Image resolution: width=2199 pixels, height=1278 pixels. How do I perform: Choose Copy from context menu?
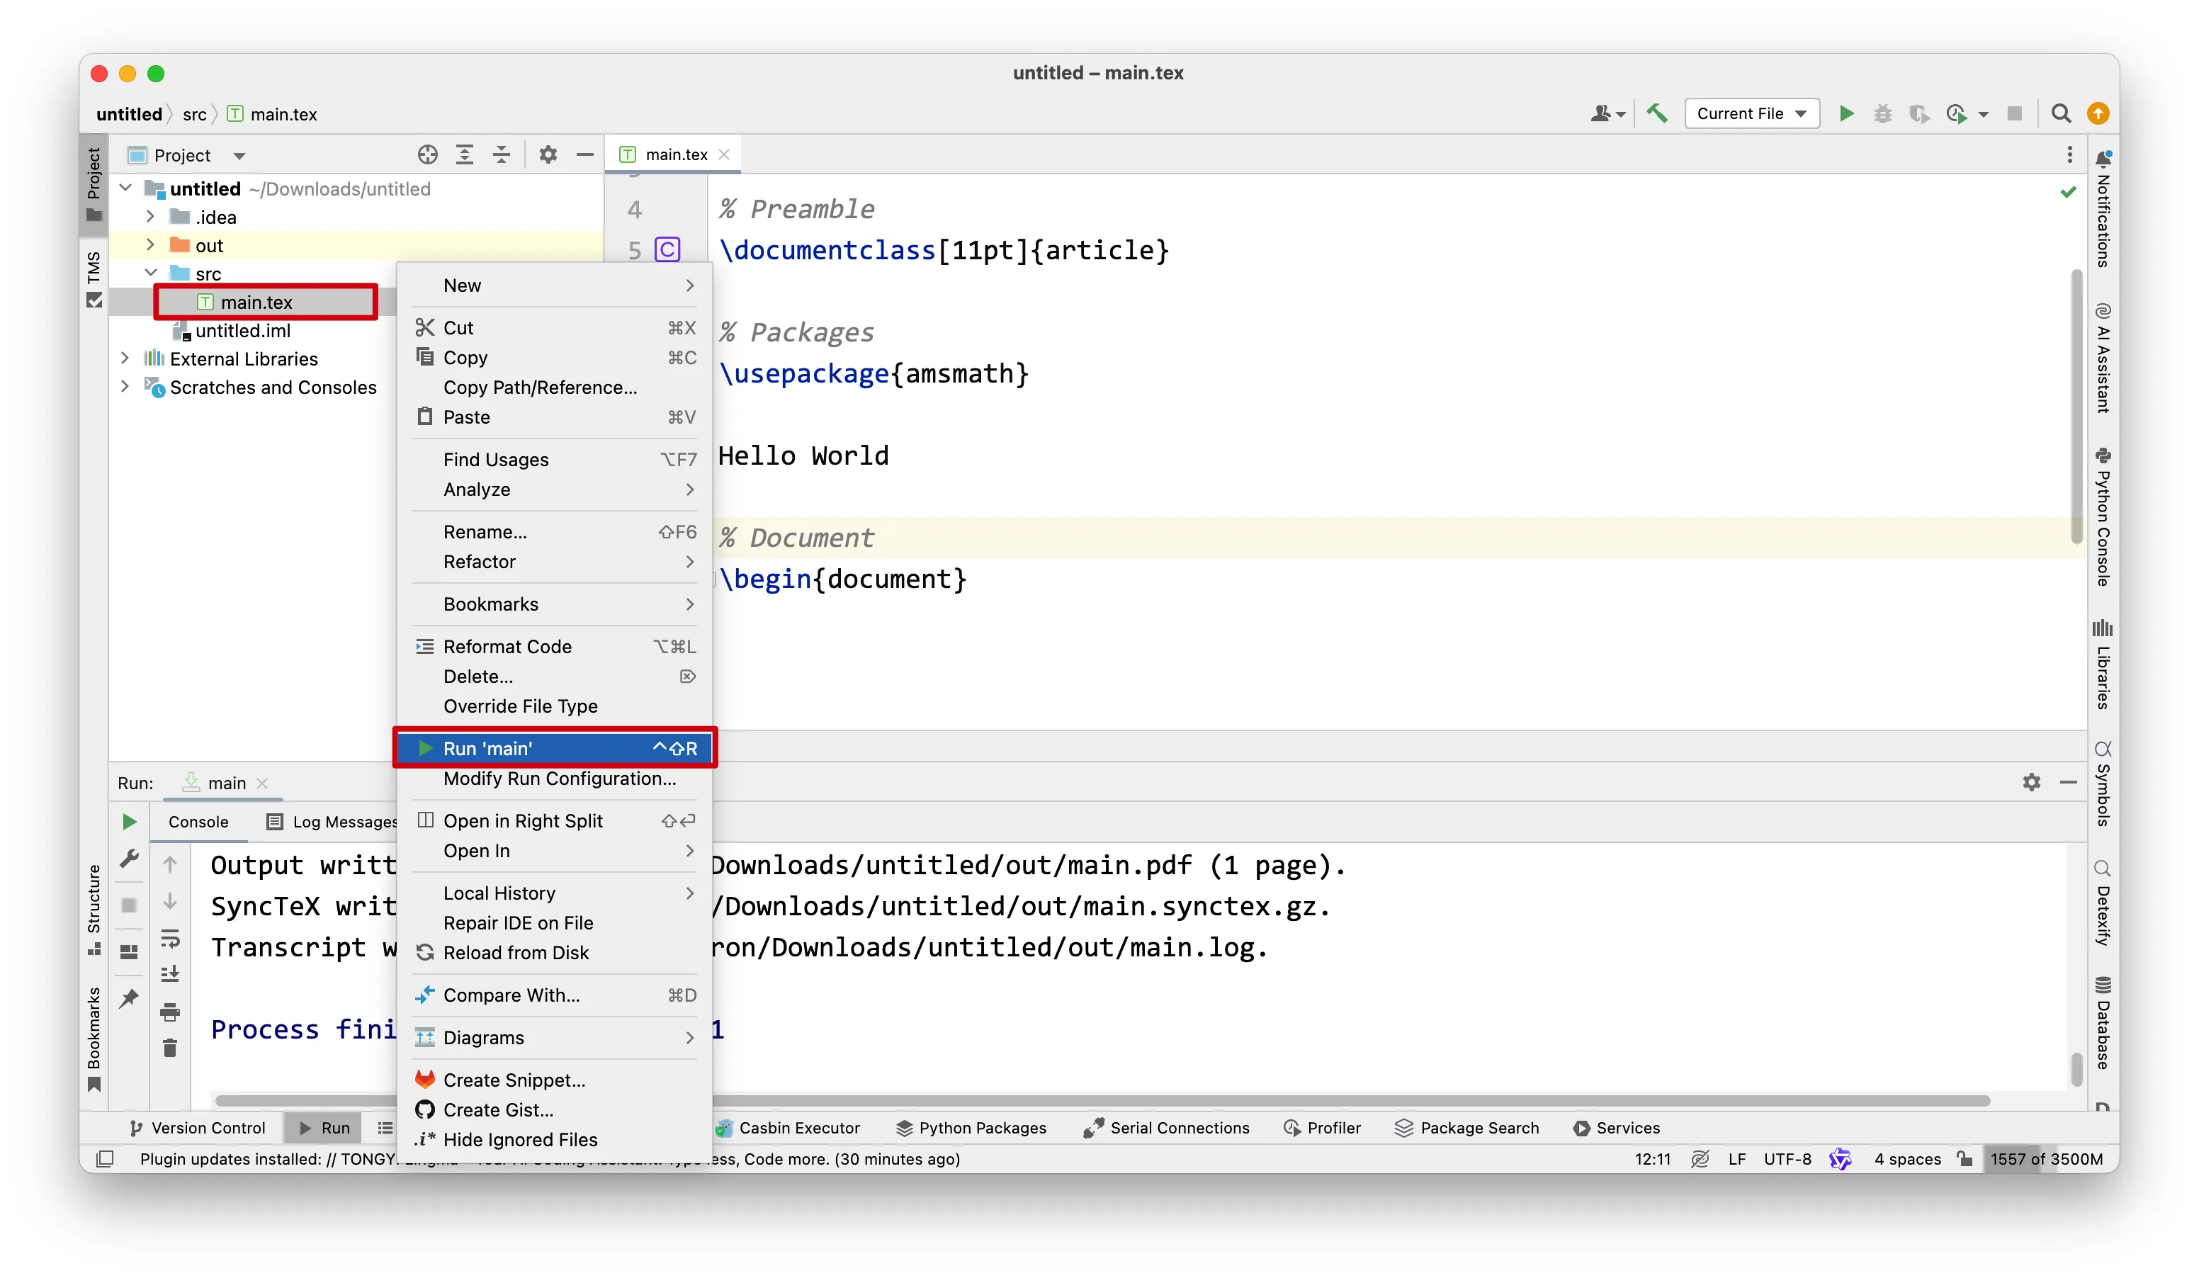555,357
